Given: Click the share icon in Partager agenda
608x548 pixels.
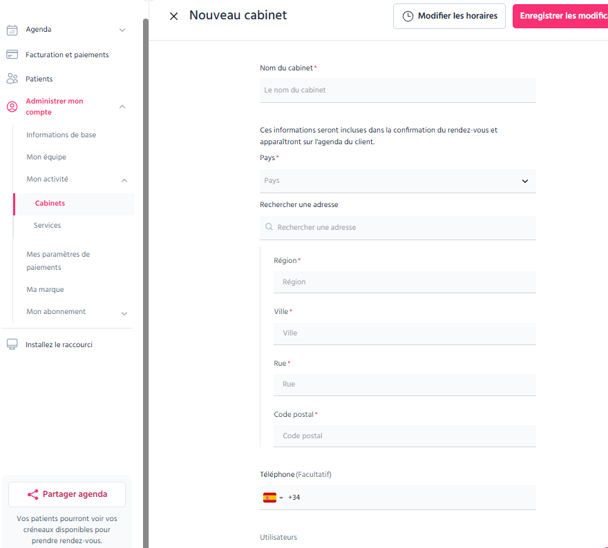Looking at the screenshot, I should (33, 494).
